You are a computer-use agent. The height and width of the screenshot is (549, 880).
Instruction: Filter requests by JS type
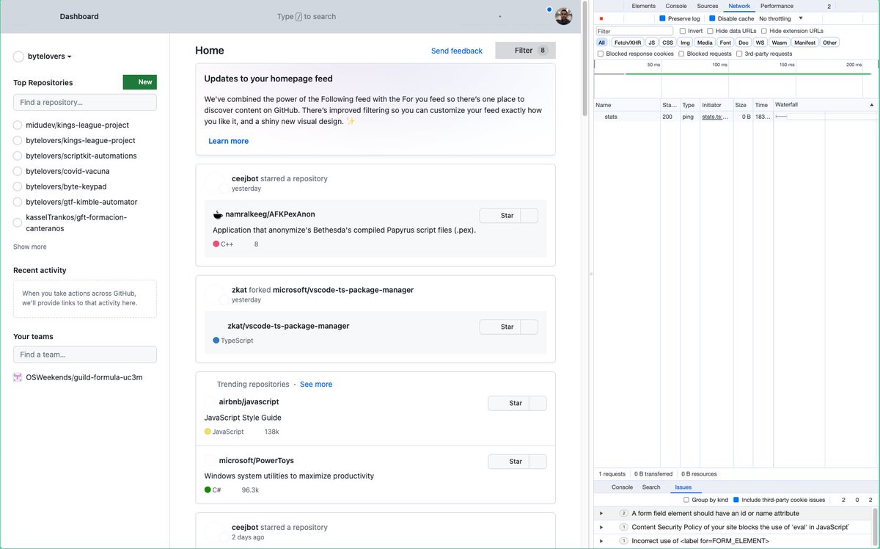coord(651,43)
